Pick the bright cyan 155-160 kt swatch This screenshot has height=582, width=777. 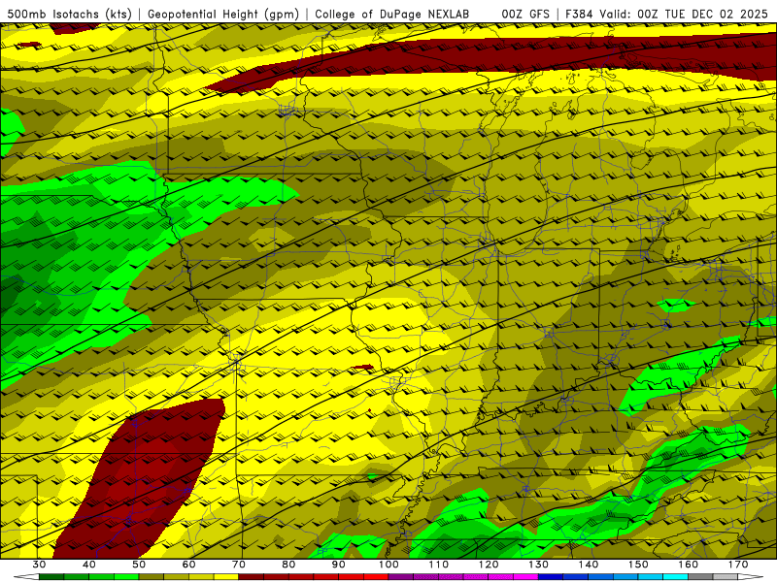(x=675, y=577)
